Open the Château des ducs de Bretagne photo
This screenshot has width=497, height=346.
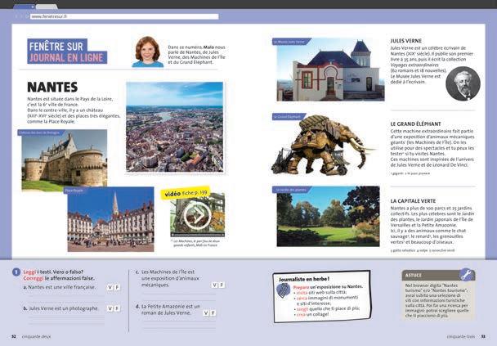click(65, 160)
